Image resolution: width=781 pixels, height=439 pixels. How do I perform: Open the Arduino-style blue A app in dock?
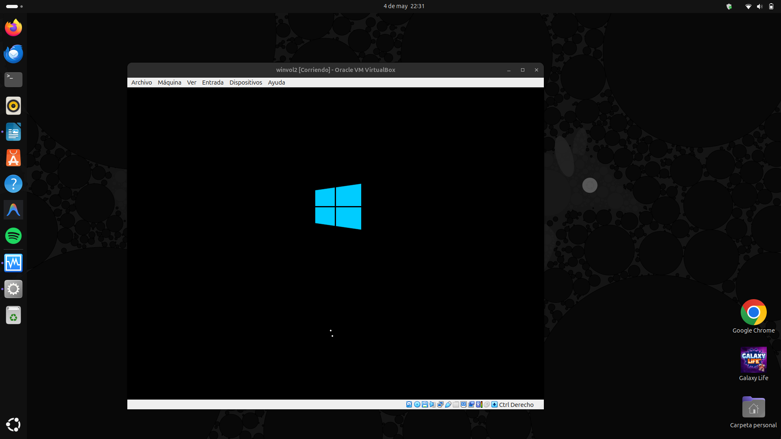click(13, 210)
